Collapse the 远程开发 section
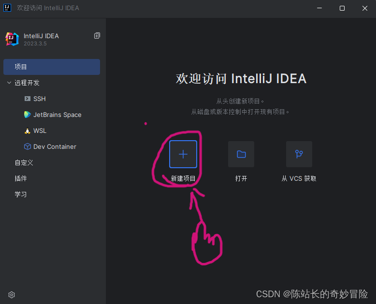Image resolution: width=376 pixels, height=304 pixels. tap(9, 83)
